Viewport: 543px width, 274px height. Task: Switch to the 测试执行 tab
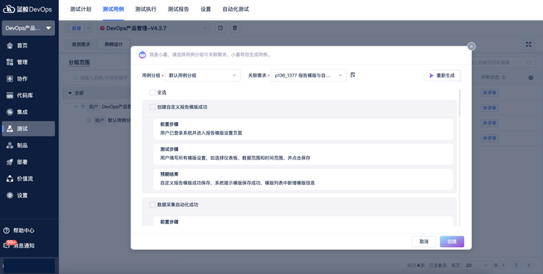pos(146,9)
